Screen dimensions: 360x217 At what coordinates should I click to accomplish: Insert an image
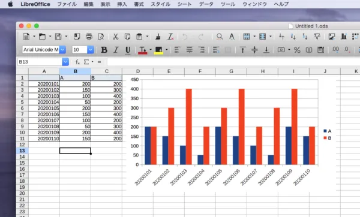pos(332,37)
